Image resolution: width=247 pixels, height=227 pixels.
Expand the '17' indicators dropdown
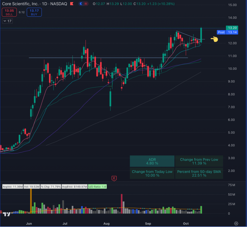point(7,21)
